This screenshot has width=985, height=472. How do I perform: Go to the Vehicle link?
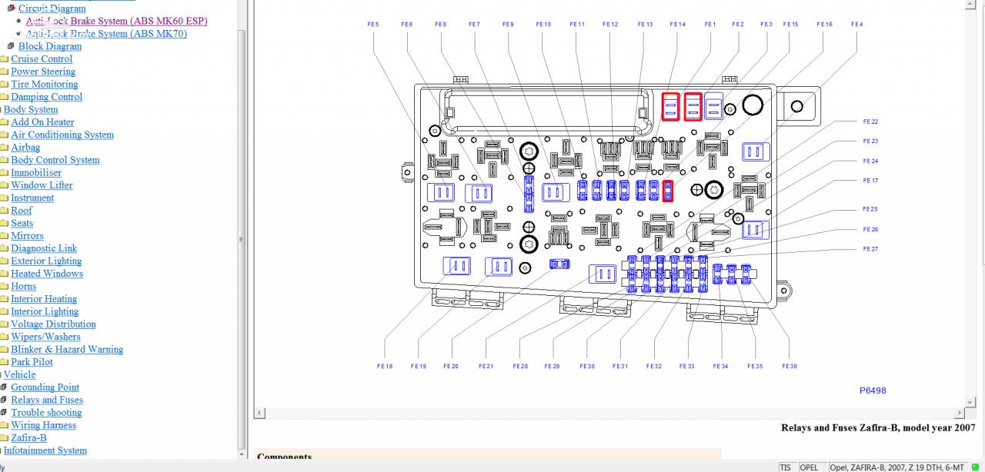pyautogui.click(x=20, y=374)
